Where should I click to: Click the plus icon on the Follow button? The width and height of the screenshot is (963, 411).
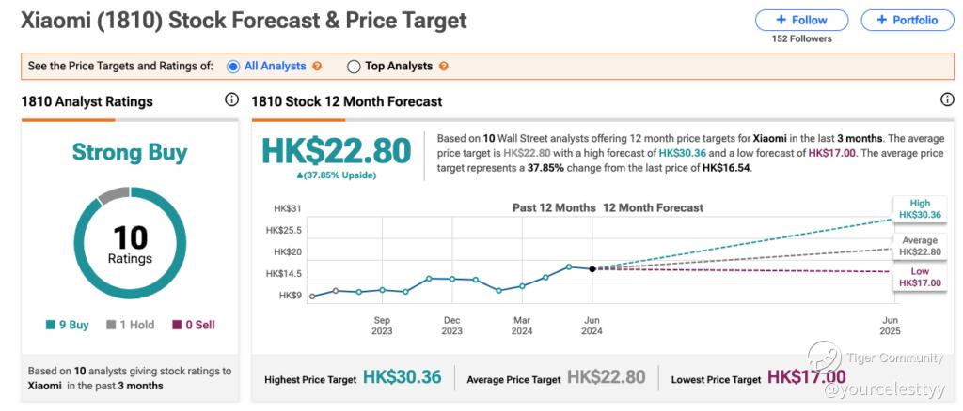point(781,20)
